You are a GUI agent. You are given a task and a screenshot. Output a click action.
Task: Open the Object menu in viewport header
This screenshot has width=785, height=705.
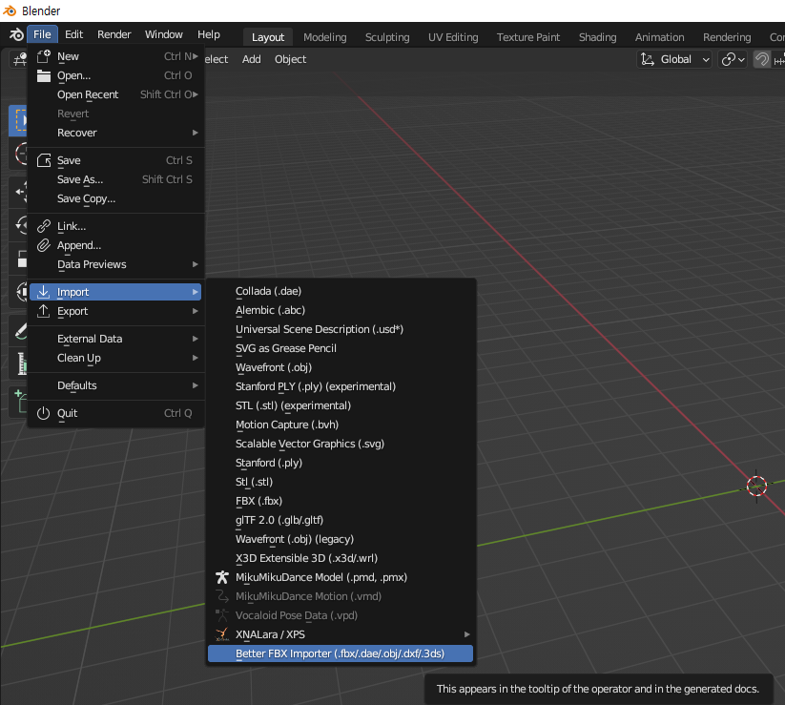[x=290, y=59]
